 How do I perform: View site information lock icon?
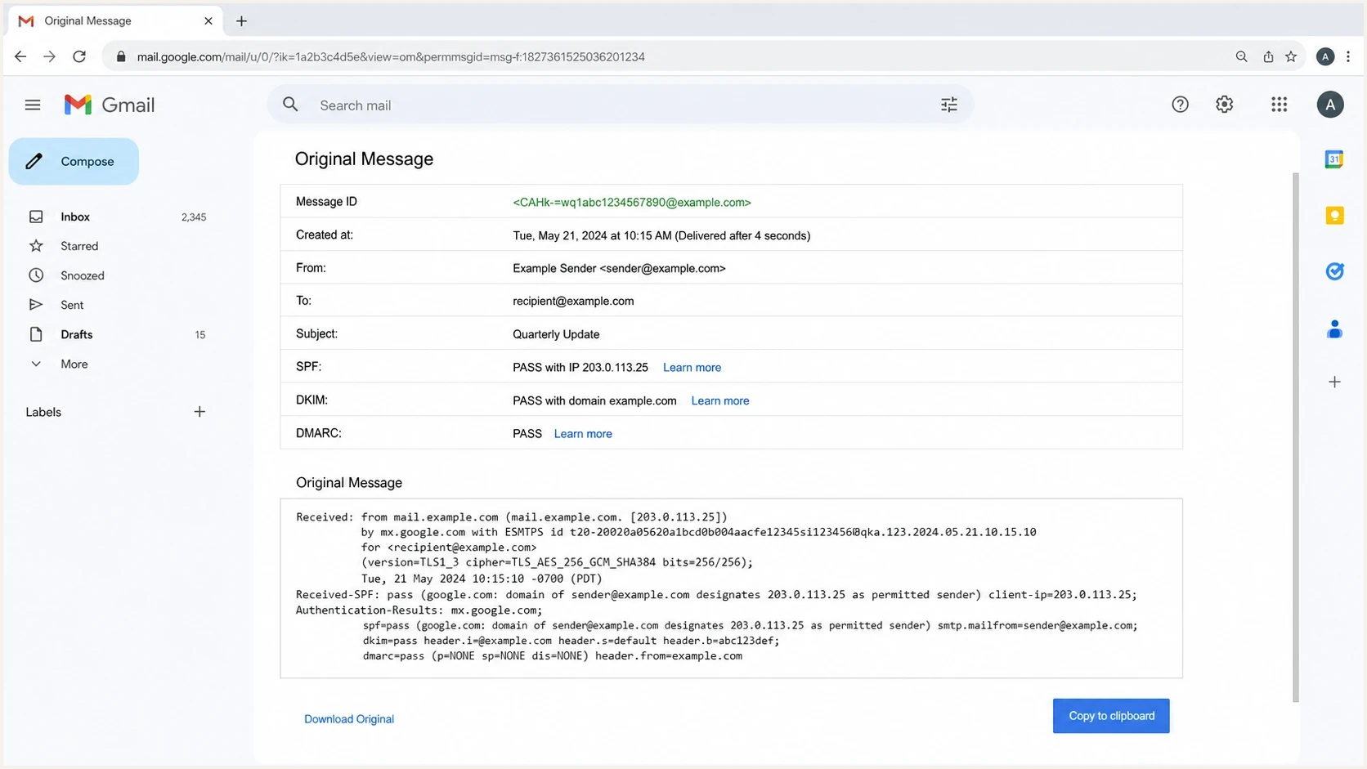point(121,56)
